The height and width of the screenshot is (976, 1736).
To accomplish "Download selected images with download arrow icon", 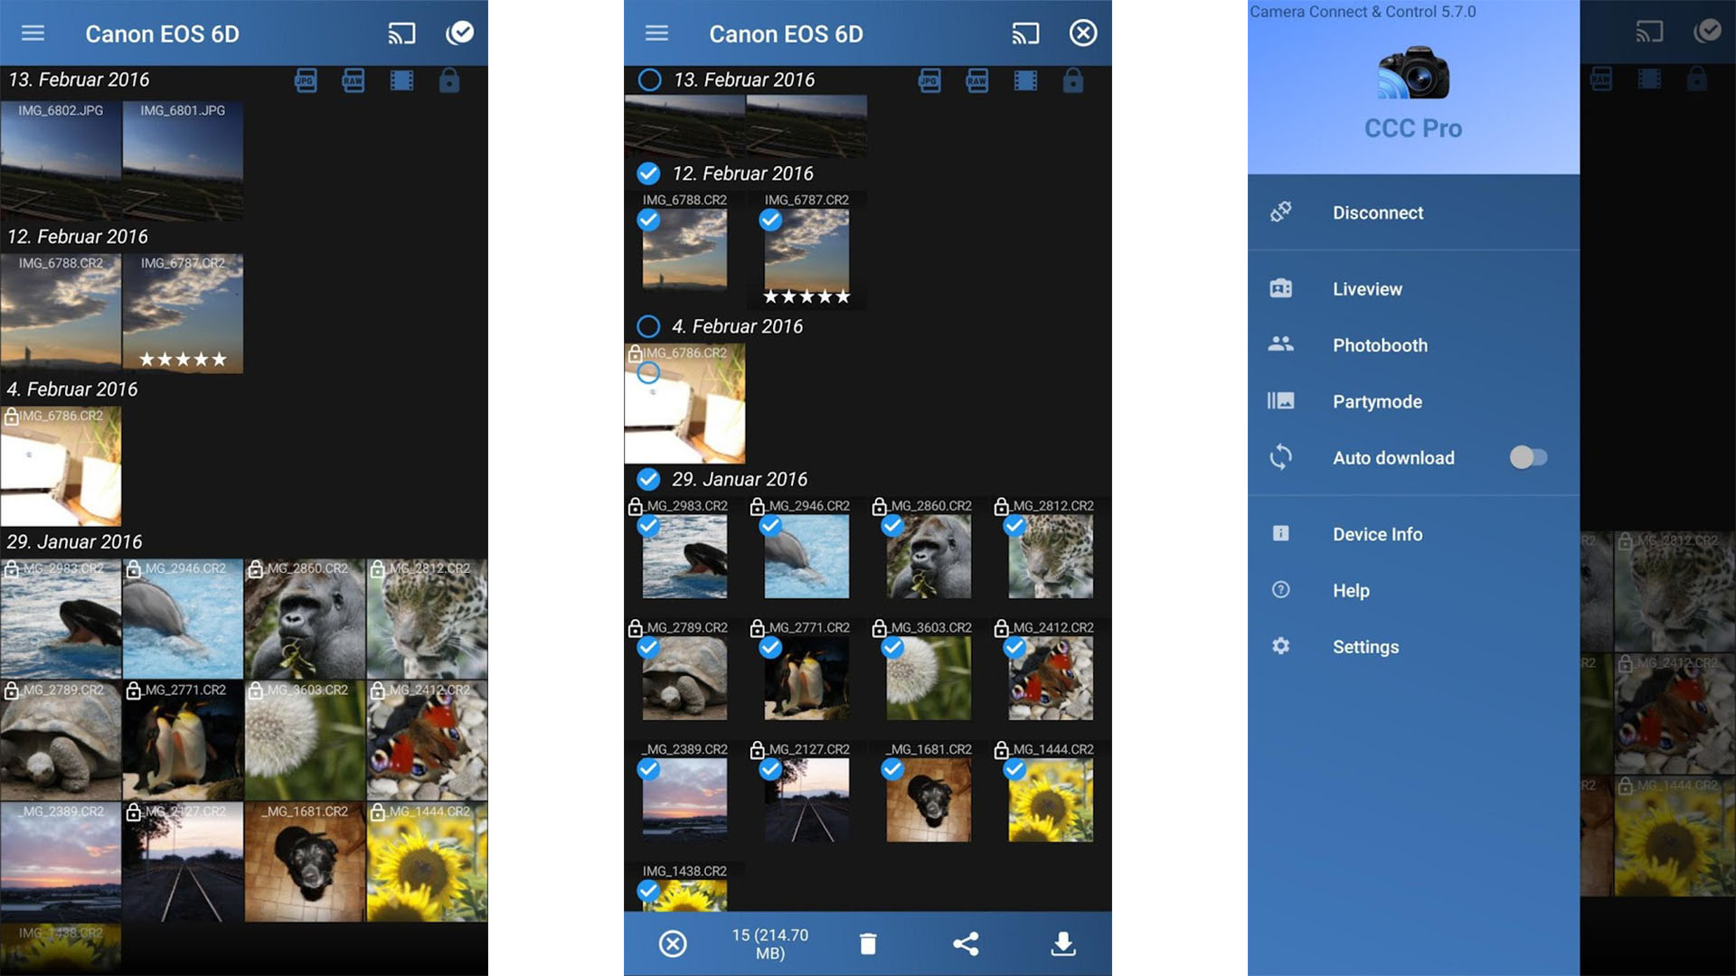I will 1063,943.
